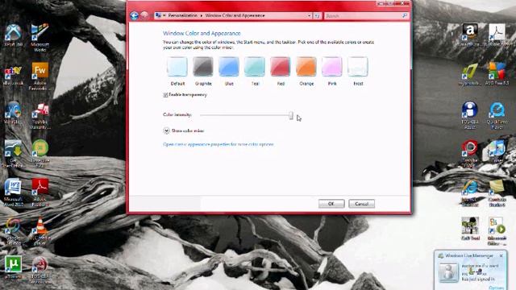This screenshot has height=290, width=516.
Task: Click the Cancel button
Action: (361, 204)
